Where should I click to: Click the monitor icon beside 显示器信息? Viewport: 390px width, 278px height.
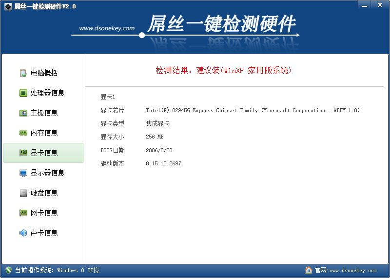click(x=23, y=173)
